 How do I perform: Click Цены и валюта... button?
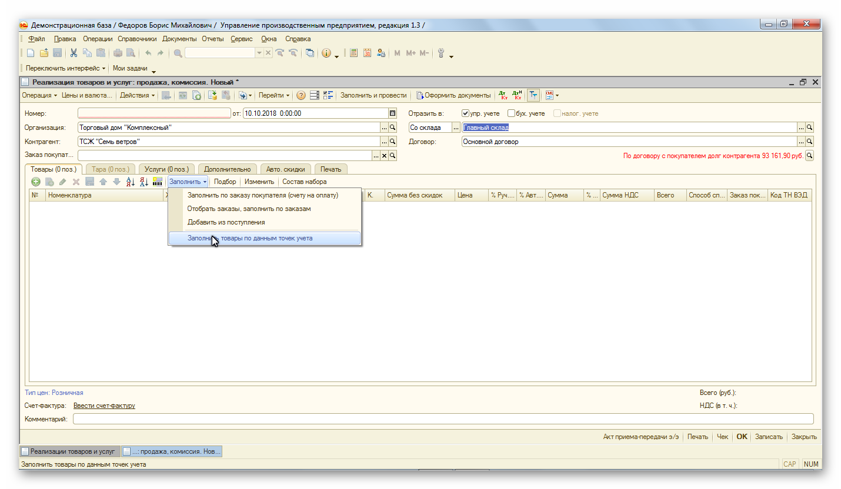[87, 95]
